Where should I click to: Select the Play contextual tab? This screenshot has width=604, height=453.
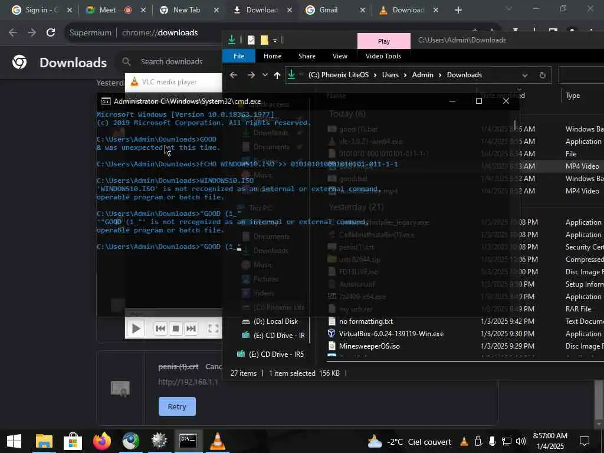tap(383, 41)
